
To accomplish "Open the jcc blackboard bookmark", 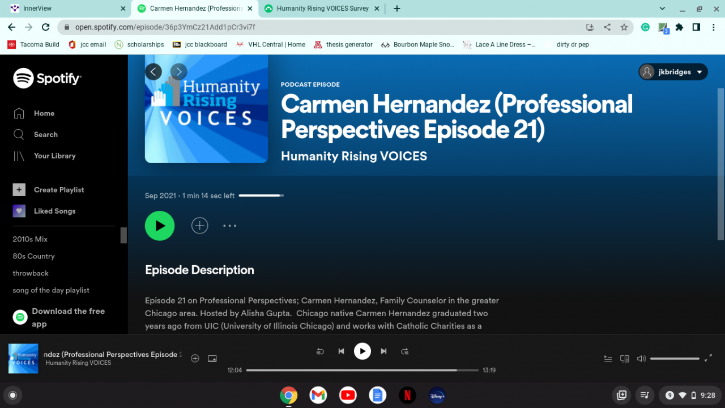I will (199, 45).
